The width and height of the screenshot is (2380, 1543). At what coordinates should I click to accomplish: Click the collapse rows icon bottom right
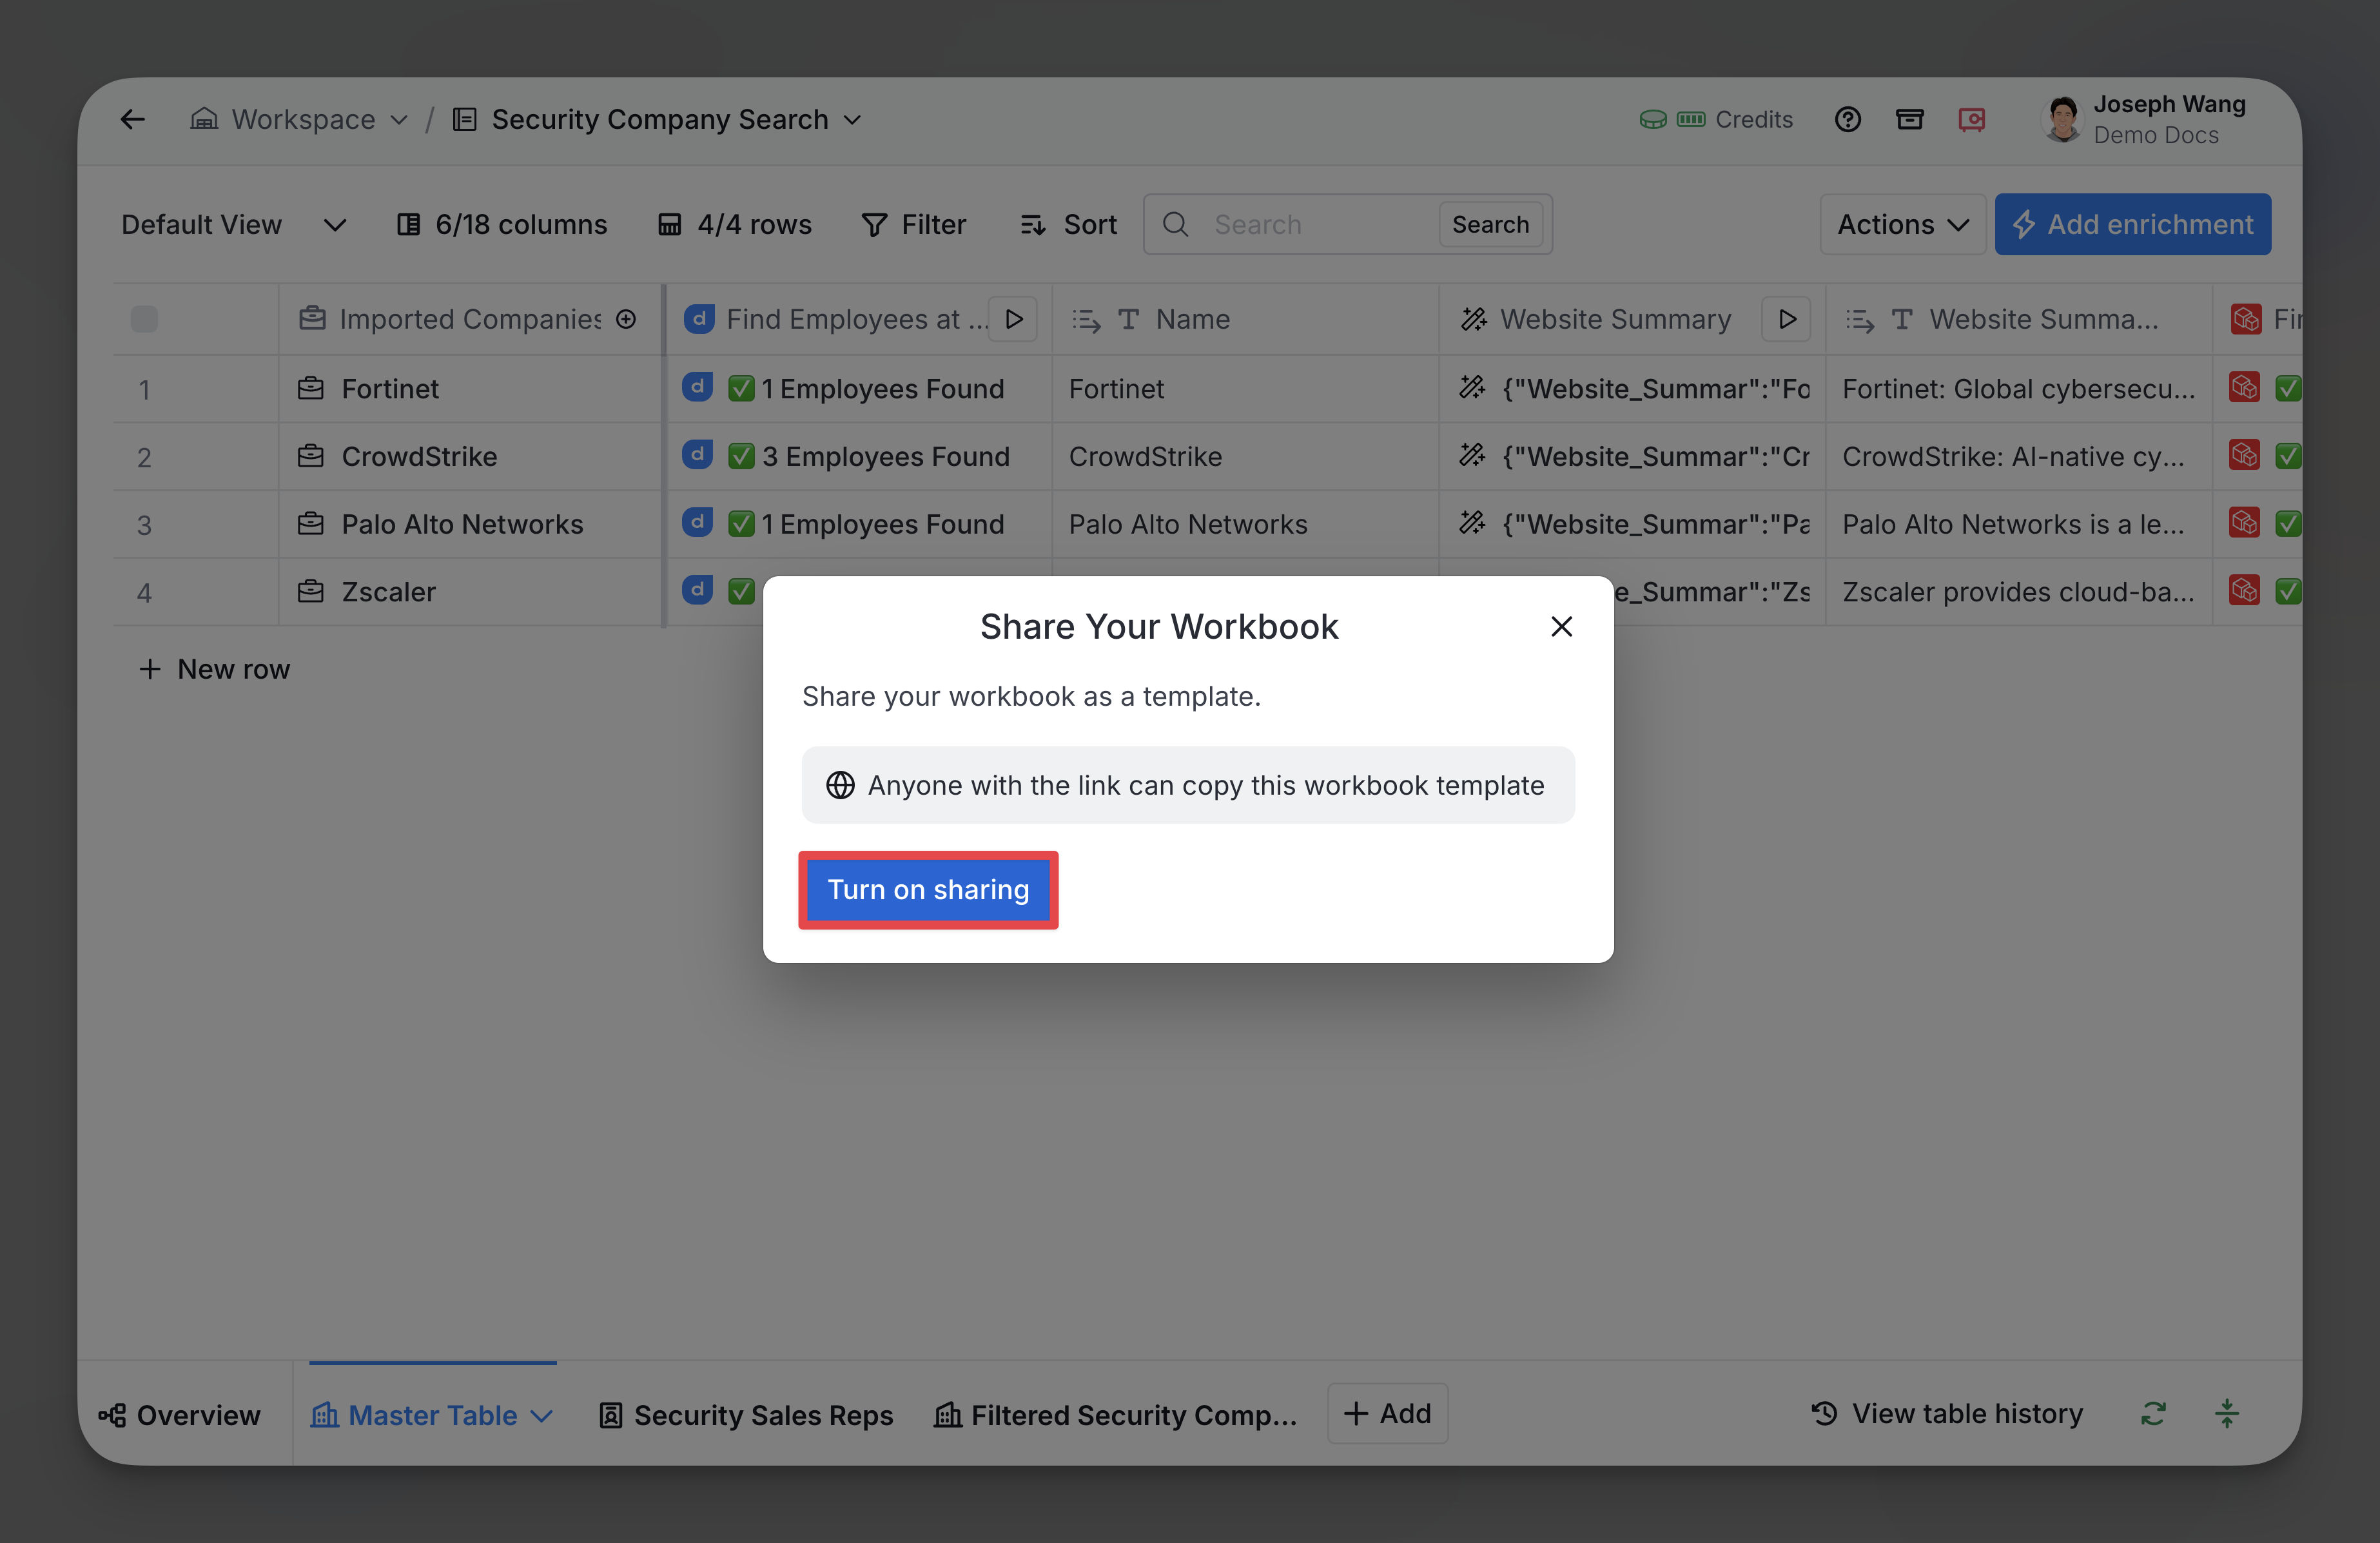coord(2226,1413)
